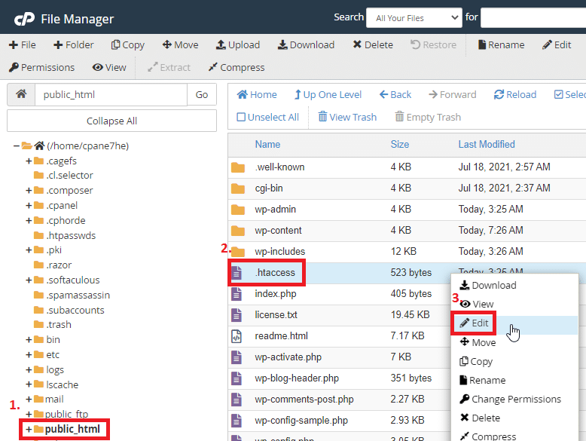Click Edit in the top toolbar
The width and height of the screenshot is (586, 441).
(x=557, y=45)
